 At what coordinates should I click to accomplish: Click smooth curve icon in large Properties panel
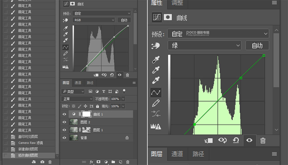pyautogui.click(x=156, y=114)
